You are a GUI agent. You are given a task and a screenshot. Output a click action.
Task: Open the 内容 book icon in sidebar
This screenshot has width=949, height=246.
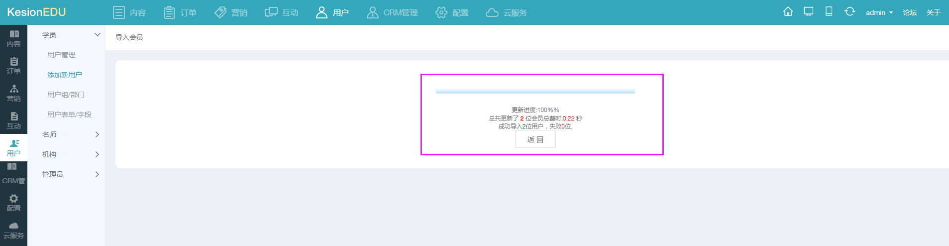pyautogui.click(x=13, y=38)
